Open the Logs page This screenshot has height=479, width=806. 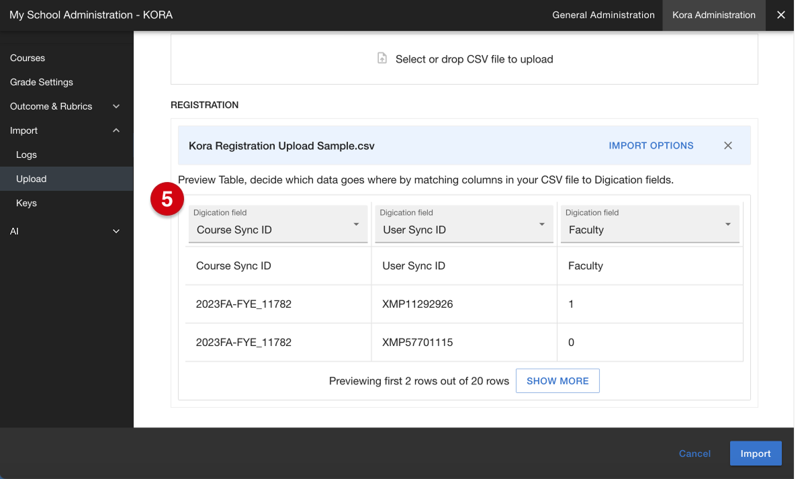pos(66,155)
